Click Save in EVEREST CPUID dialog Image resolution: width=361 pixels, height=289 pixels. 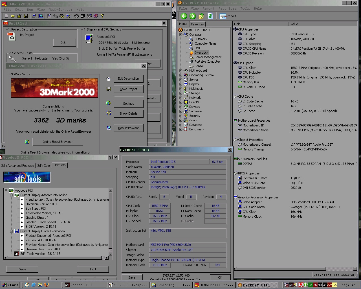click(x=132, y=277)
